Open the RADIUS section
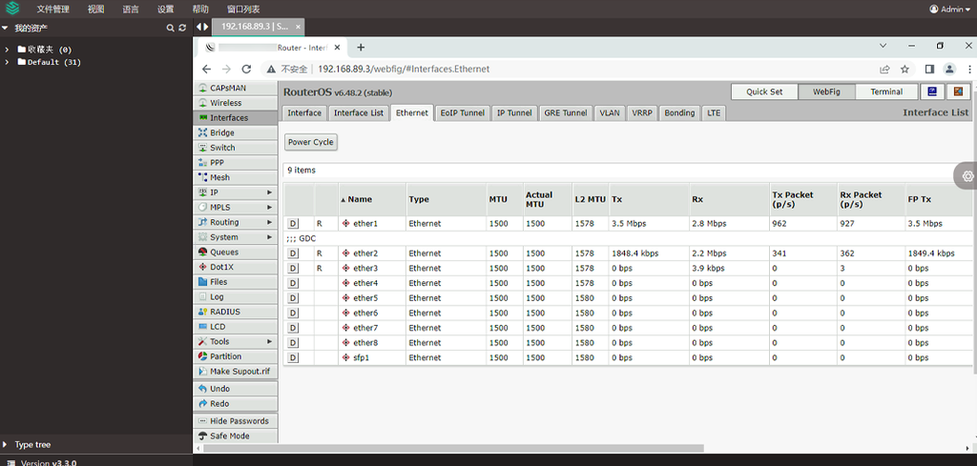Viewport: 977px width, 466px height. coord(235,312)
